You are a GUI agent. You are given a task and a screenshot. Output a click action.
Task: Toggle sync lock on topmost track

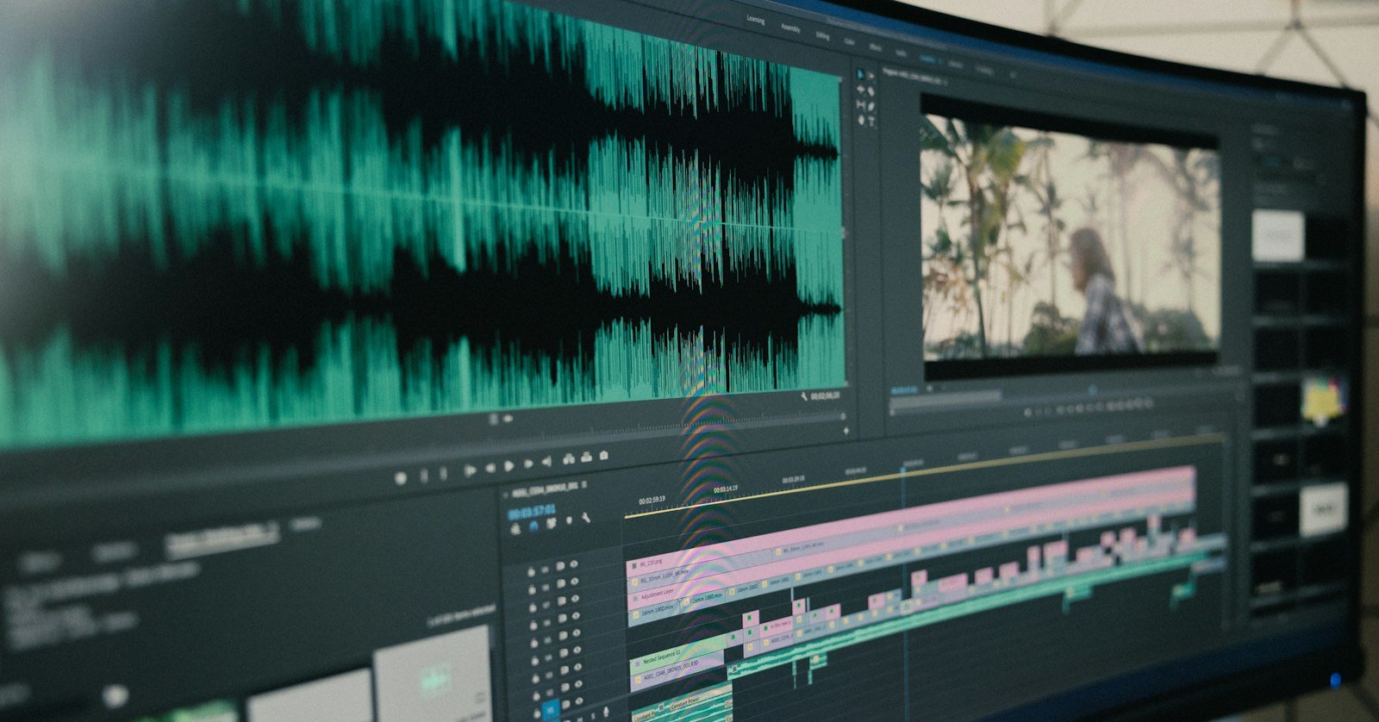[x=560, y=566]
